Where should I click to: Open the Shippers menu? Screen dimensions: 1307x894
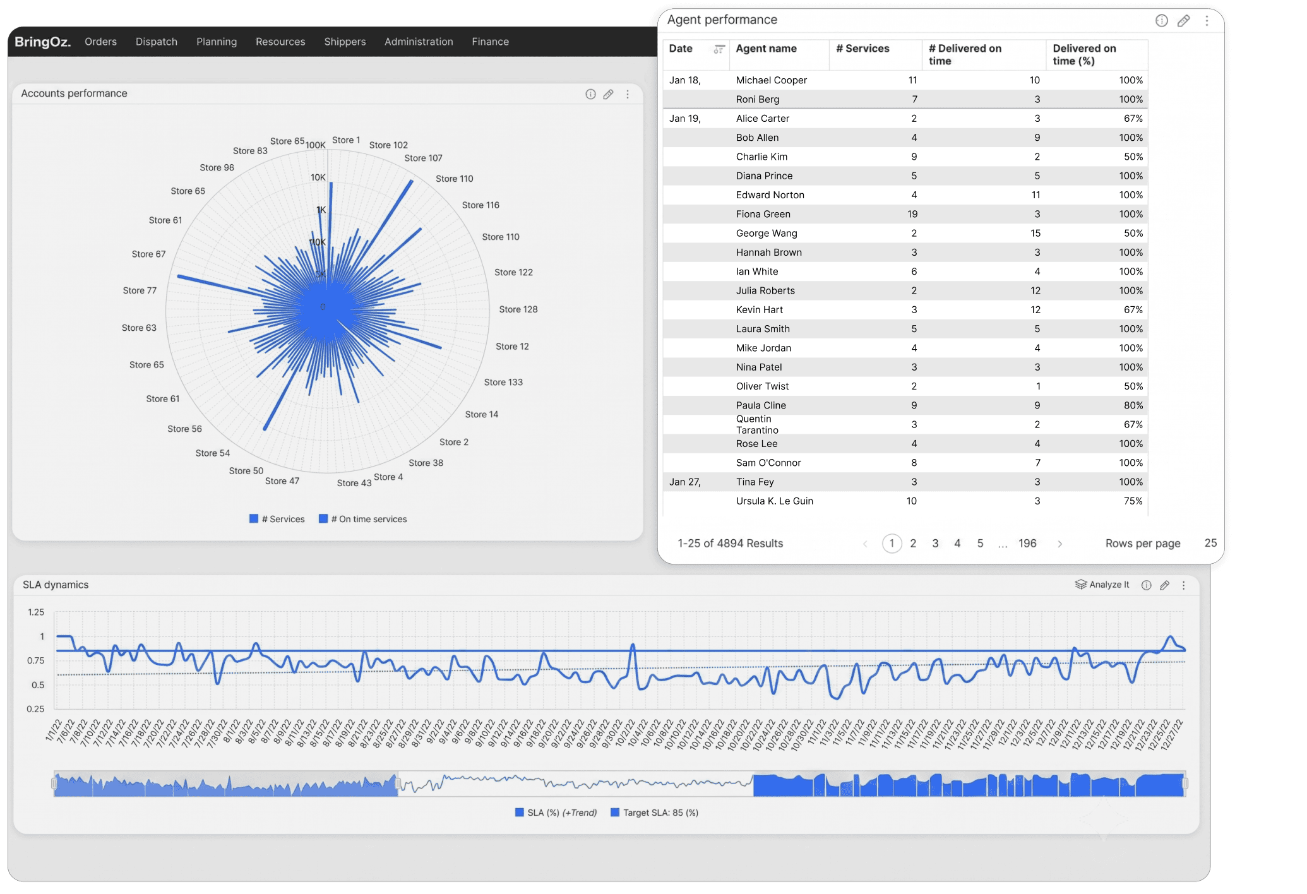click(x=345, y=42)
